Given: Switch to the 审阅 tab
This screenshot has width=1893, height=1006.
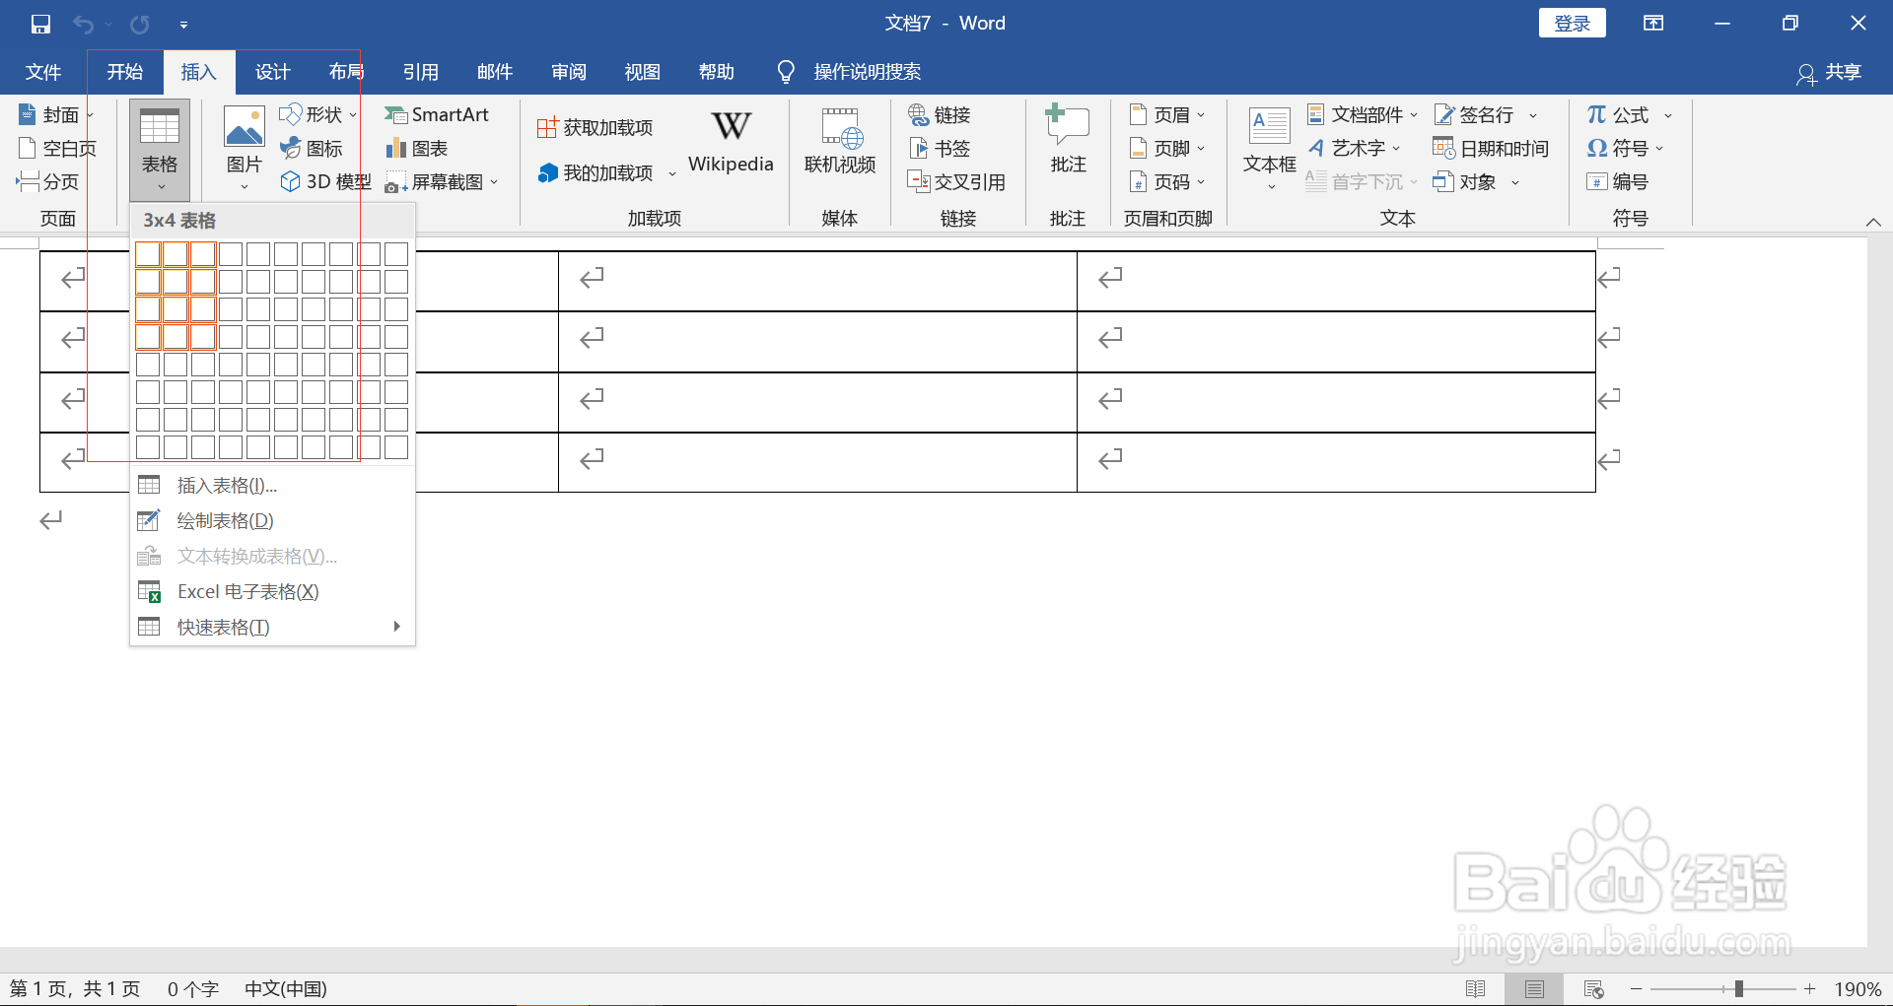Looking at the screenshot, I should click(569, 72).
